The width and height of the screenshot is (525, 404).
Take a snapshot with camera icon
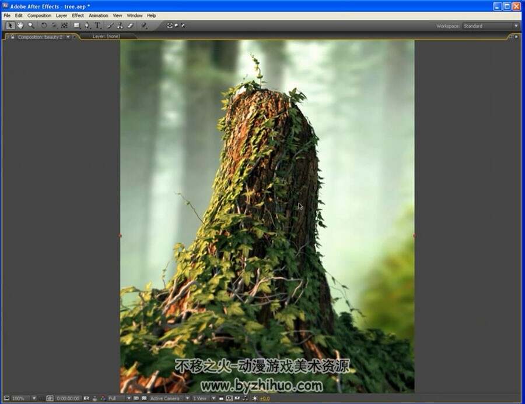pos(87,398)
